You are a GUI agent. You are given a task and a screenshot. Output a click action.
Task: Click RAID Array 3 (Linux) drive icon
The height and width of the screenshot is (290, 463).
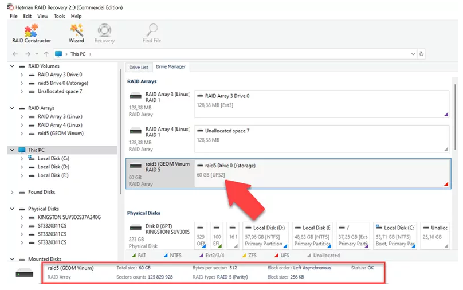136,96
